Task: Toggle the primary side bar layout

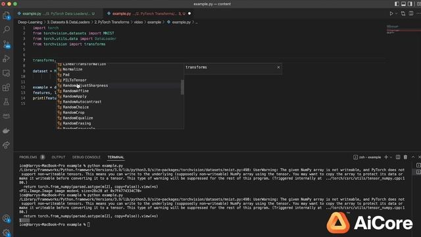Action: click(x=397, y=4)
